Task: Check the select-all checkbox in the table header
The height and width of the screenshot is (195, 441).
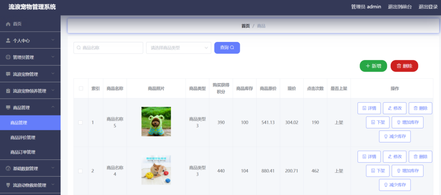Action: (81, 88)
